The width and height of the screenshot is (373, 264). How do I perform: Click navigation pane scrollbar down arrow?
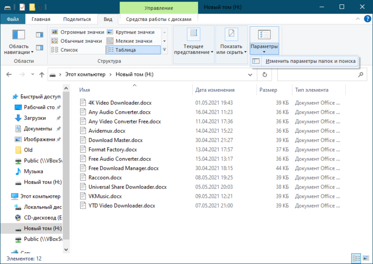coord(66,250)
